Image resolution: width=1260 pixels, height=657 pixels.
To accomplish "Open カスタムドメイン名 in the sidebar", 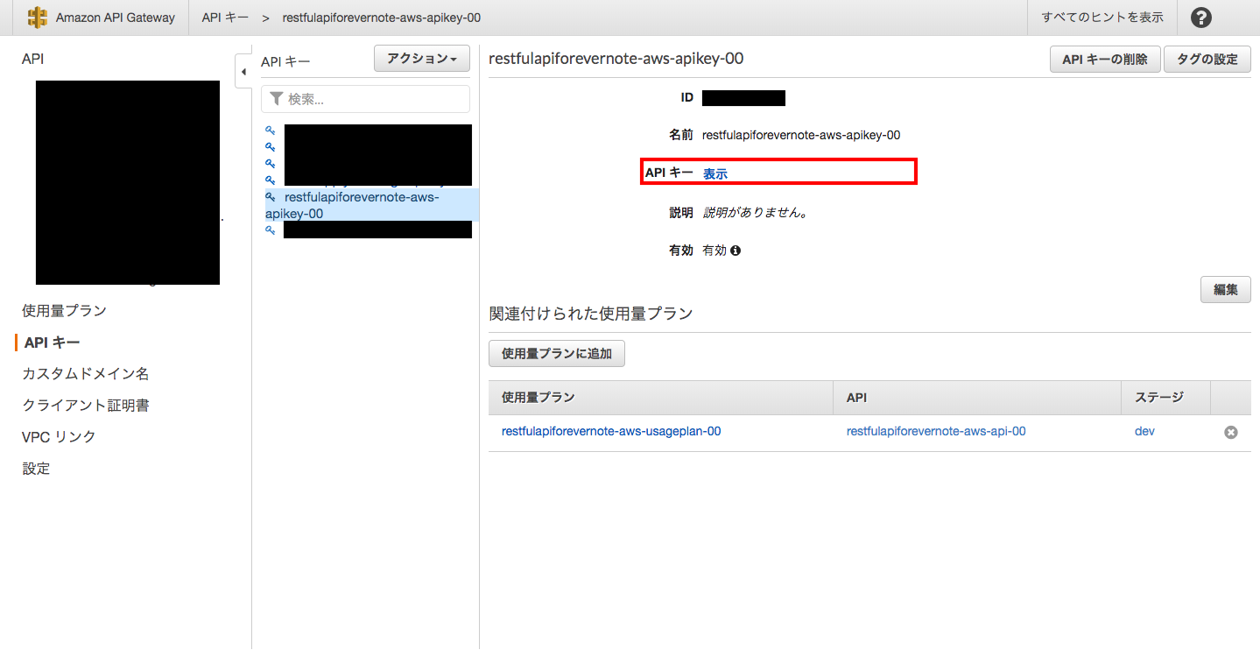I will pos(86,374).
